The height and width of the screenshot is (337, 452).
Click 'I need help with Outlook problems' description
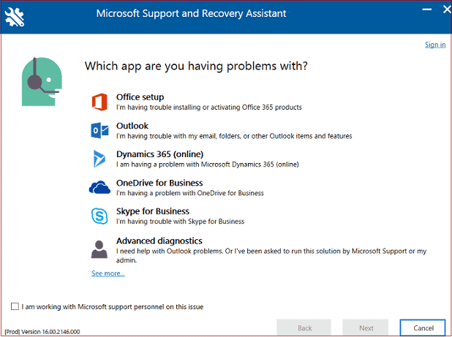pyautogui.click(x=271, y=255)
